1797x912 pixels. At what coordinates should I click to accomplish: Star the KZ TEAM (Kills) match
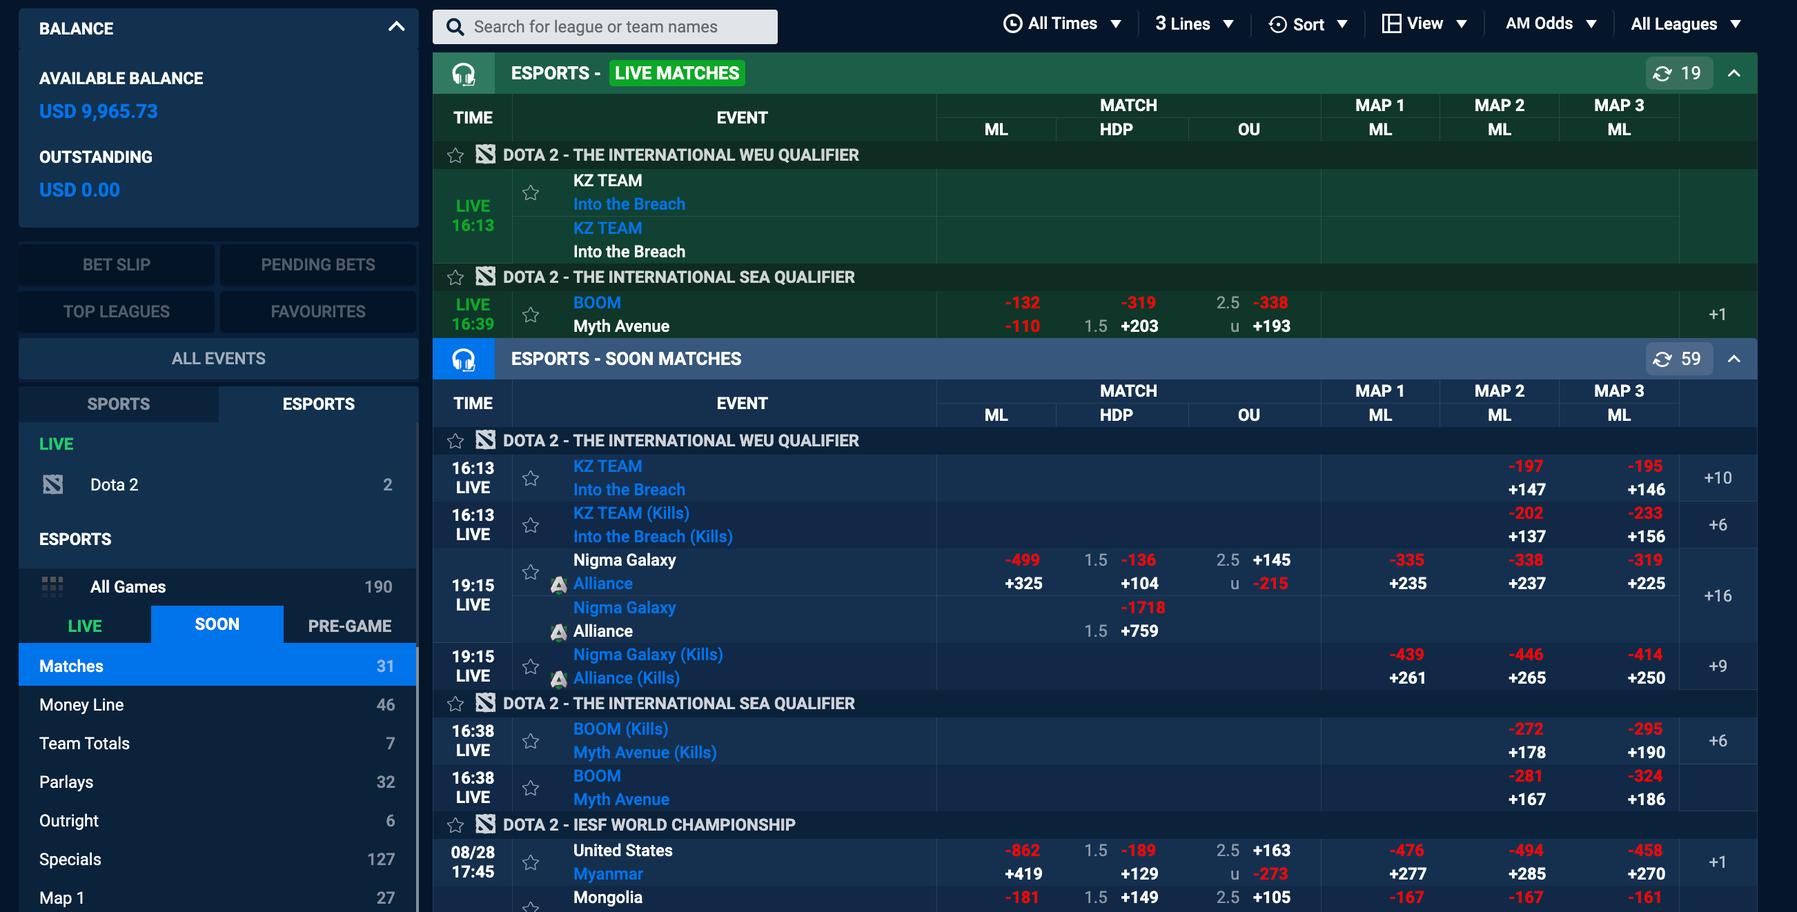tap(531, 524)
